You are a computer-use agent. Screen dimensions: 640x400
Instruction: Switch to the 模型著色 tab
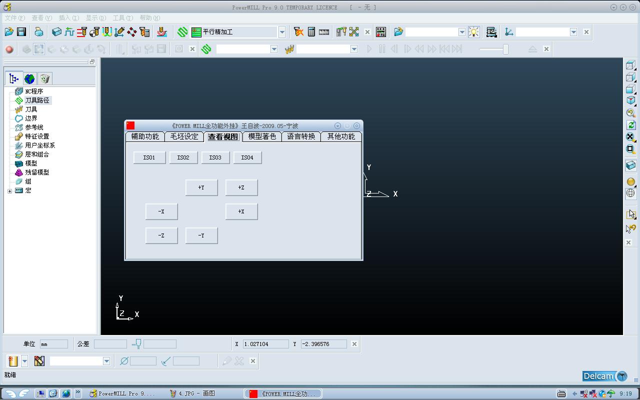click(x=262, y=136)
